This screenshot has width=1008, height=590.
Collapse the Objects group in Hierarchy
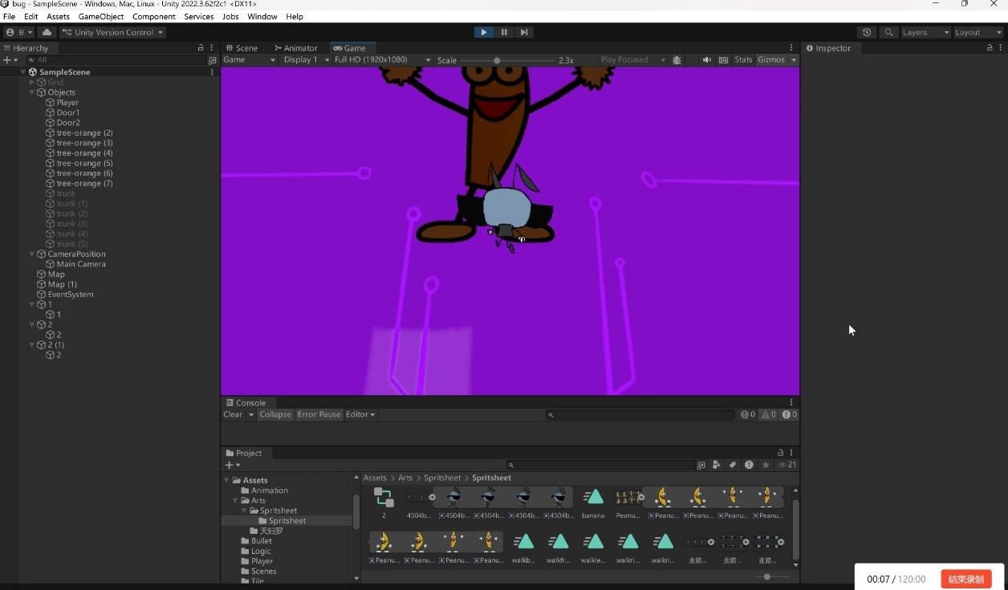[x=32, y=92]
